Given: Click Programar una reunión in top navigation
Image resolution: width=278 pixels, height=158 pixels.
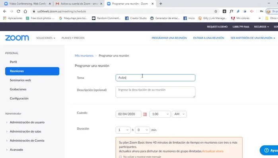Looking at the screenshot, I should pyautogui.click(x=169, y=38).
